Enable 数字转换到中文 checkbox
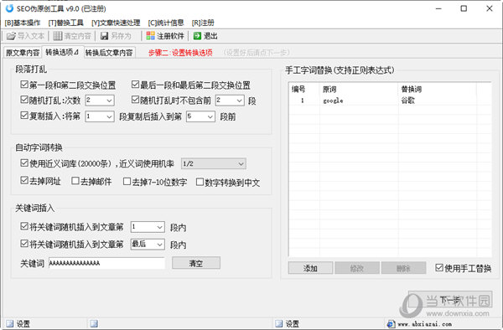Viewport: 503px width, 330px height. pyautogui.click(x=200, y=182)
